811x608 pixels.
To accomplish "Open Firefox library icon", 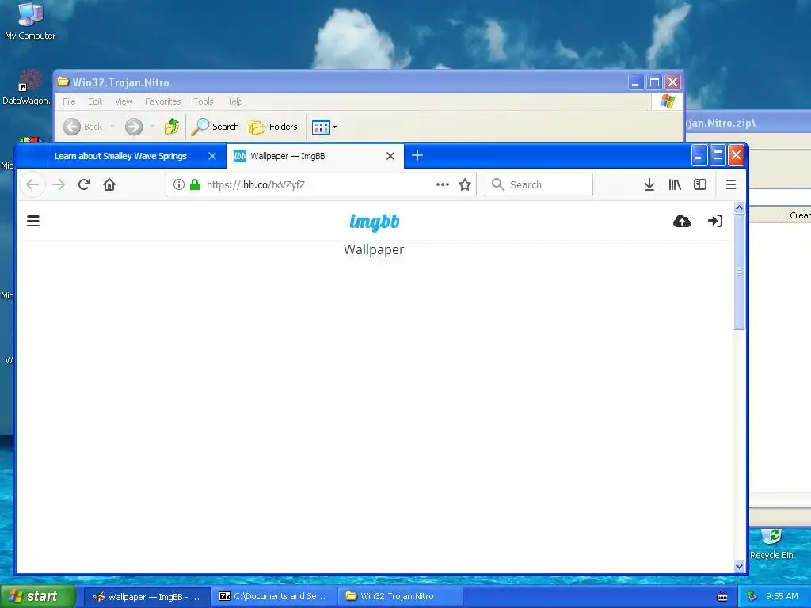I will pyautogui.click(x=675, y=184).
